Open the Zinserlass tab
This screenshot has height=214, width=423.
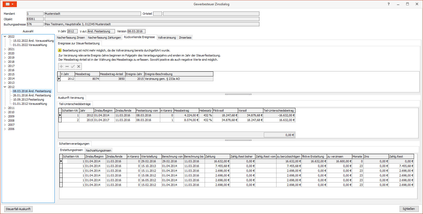pyautogui.click(x=185, y=38)
